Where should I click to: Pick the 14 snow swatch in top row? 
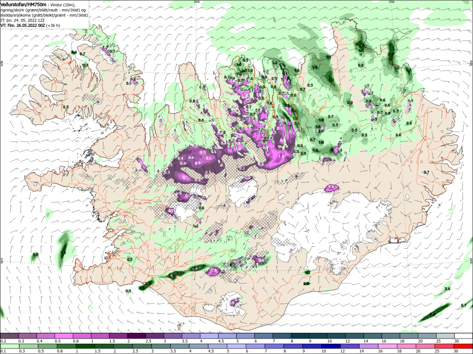[372, 336]
